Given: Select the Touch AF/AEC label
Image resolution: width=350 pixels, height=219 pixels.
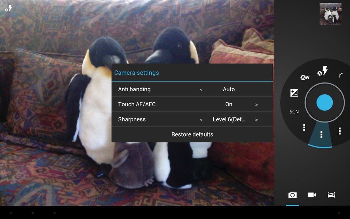Looking at the screenshot, I should [x=137, y=104].
